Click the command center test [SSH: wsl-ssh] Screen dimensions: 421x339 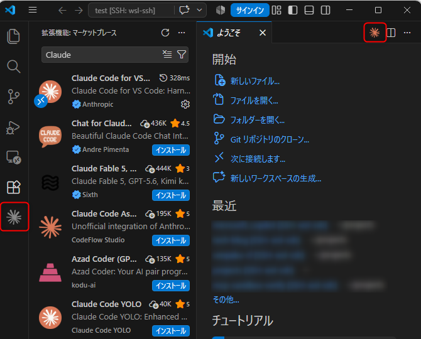(x=125, y=11)
